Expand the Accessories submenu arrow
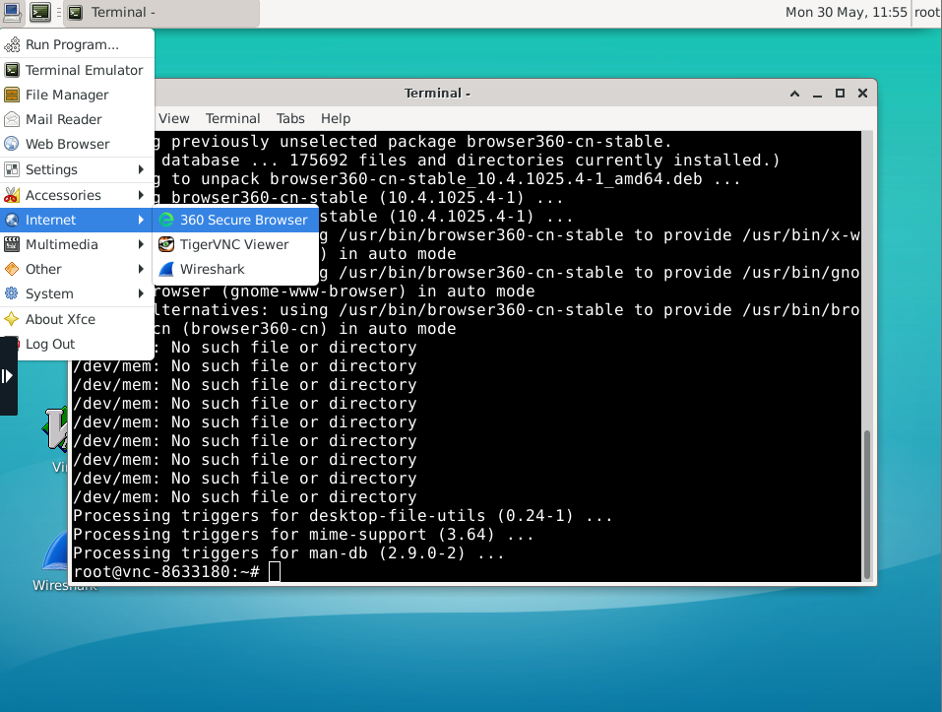The width and height of the screenshot is (942, 712). pyautogui.click(x=141, y=195)
